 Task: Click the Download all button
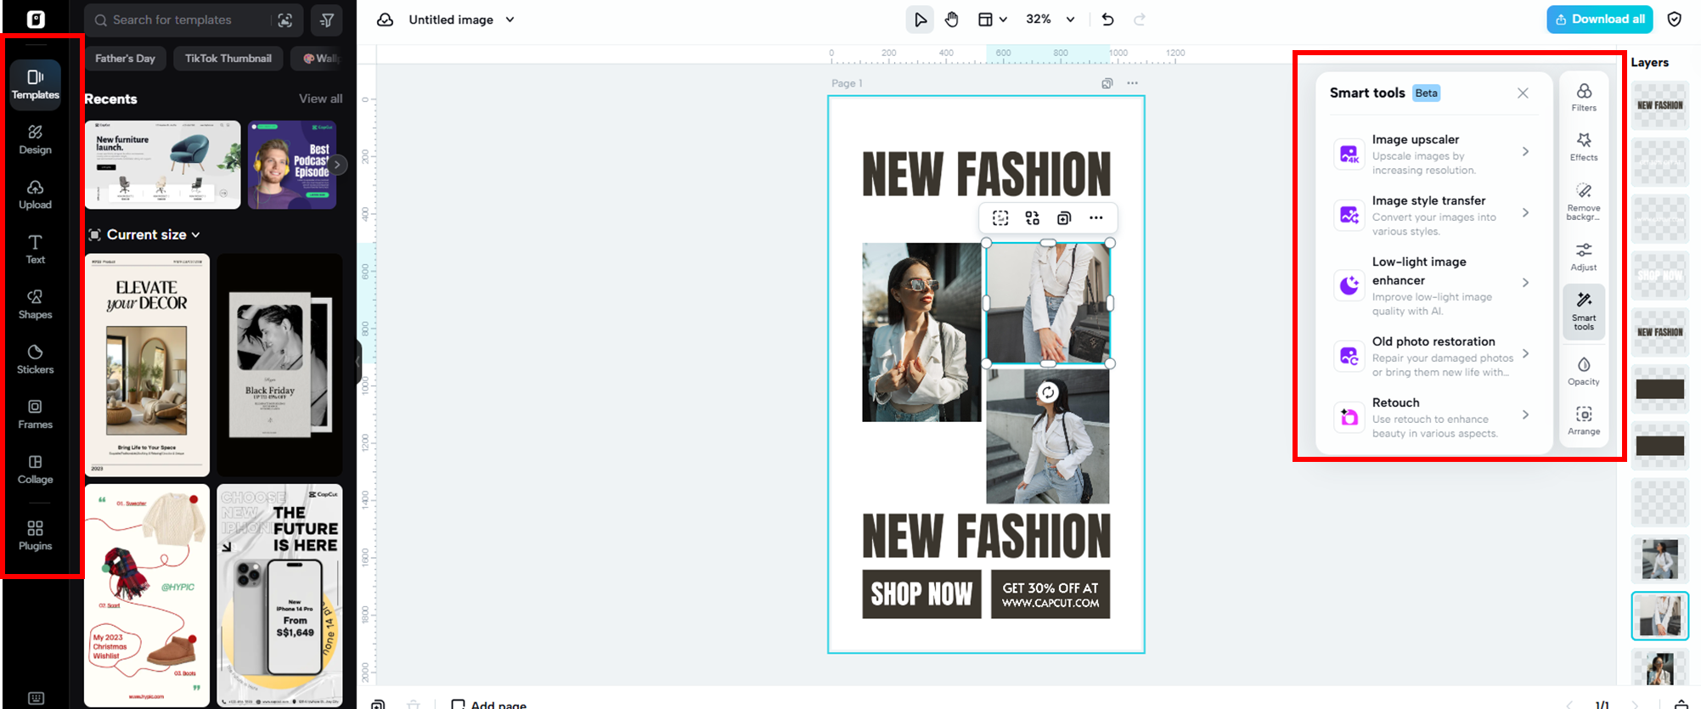[1599, 20]
